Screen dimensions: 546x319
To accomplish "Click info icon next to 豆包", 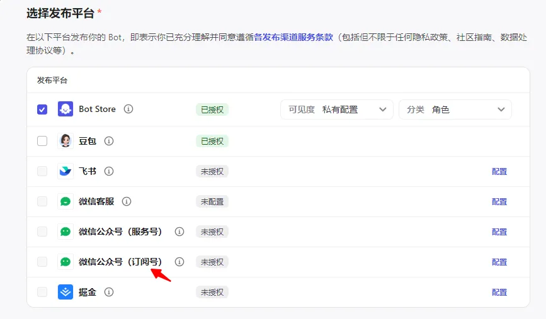I will (108, 141).
